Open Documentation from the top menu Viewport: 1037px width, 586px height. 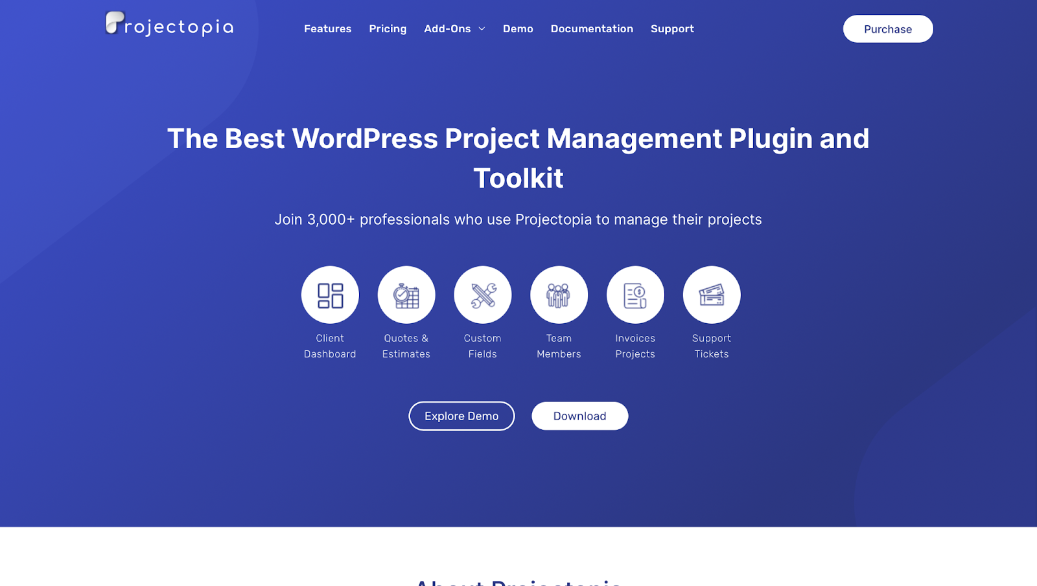592,28
